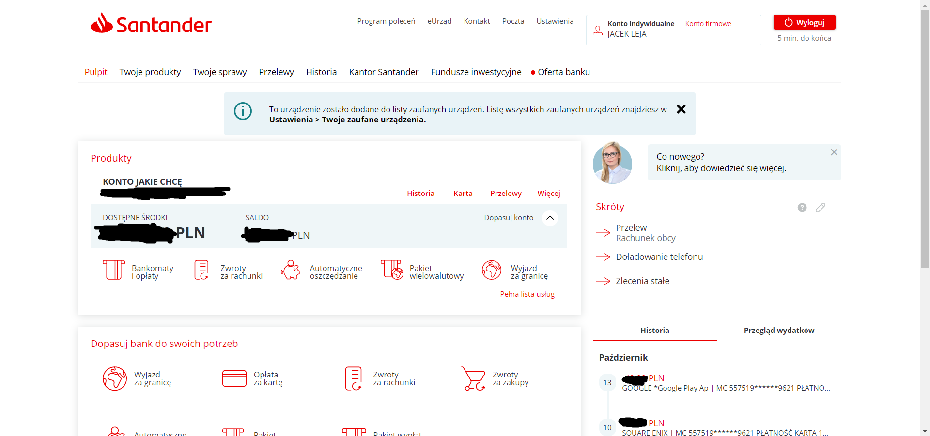Open the account Przelewy link in Produkty
This screenshot has width=930, height=436.
click(x=506, y=194)
